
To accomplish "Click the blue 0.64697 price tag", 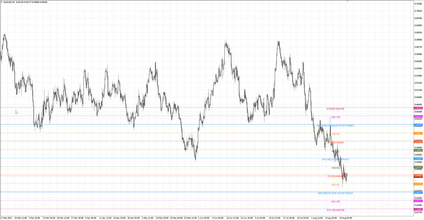I will pos(418,159).
